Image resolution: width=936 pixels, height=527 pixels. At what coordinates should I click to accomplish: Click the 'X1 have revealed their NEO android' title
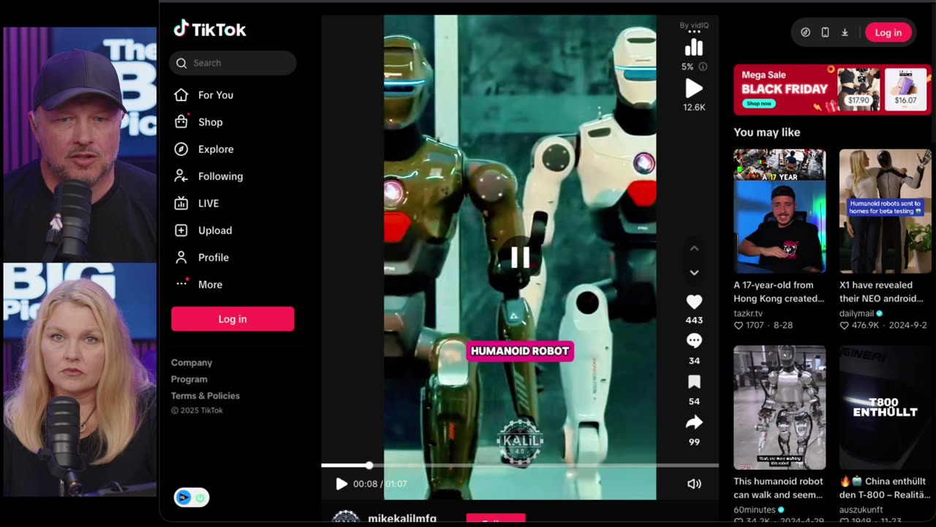(881, 292)
